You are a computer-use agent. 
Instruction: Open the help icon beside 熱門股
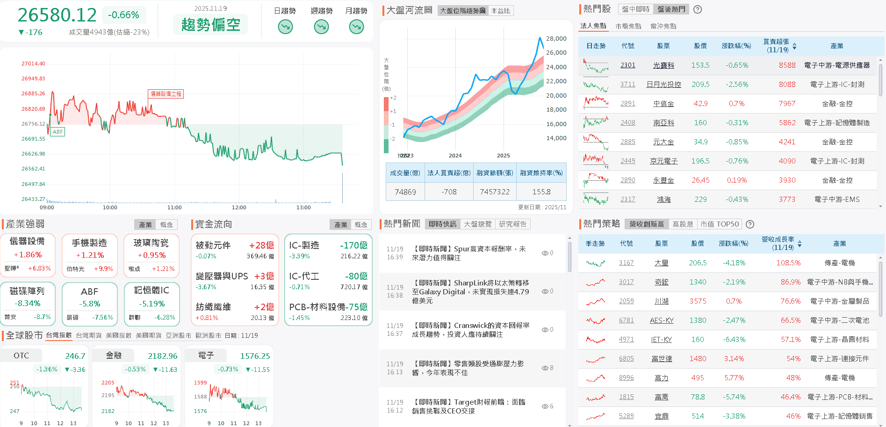click(697, 9)
